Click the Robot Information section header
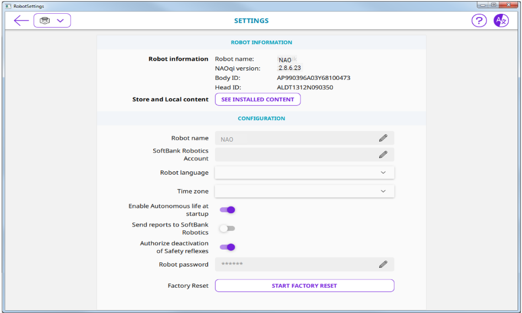Screen dimensions: 522x313 pos(261,42)
